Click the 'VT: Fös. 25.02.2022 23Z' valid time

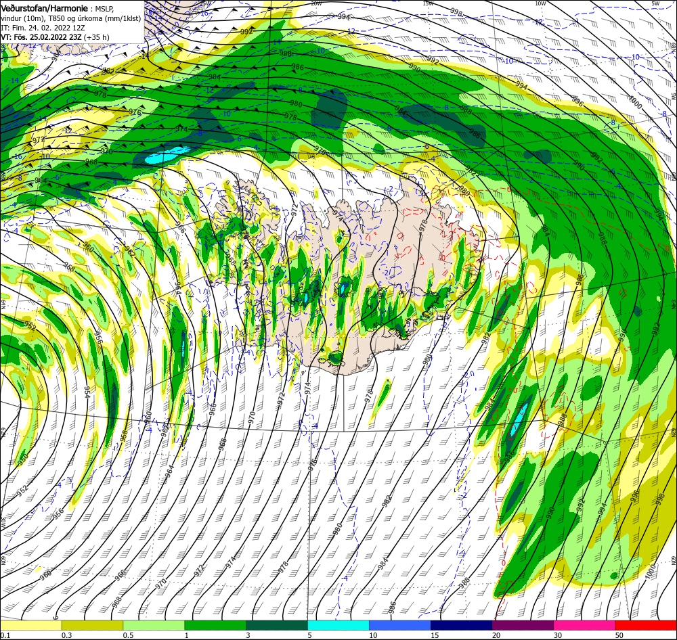point(41,37)
